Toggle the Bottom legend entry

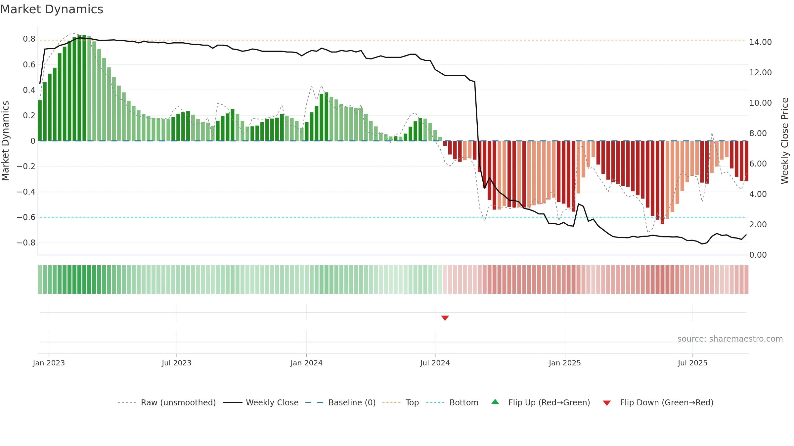click(x=452, y=402)
